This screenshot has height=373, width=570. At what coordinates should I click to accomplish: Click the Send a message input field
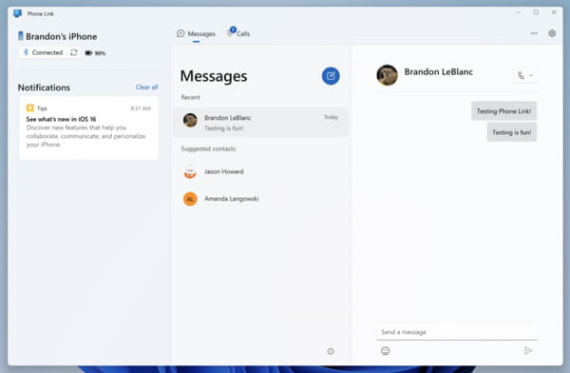(457, 332)
